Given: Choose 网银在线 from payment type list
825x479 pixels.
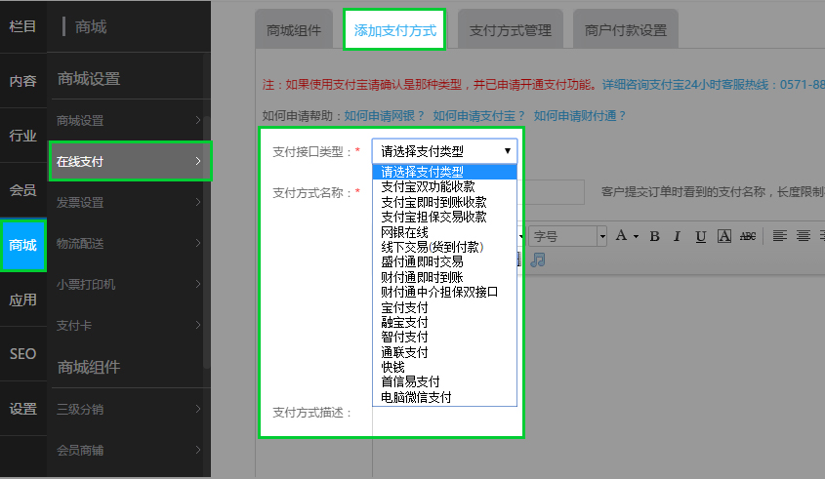Looking at the screenshot, I should coord(404,232).
